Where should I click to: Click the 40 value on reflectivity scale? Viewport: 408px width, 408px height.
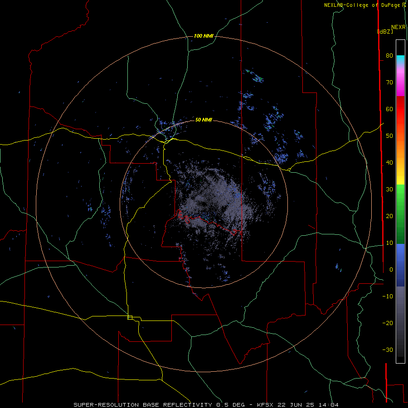[389, 163]
